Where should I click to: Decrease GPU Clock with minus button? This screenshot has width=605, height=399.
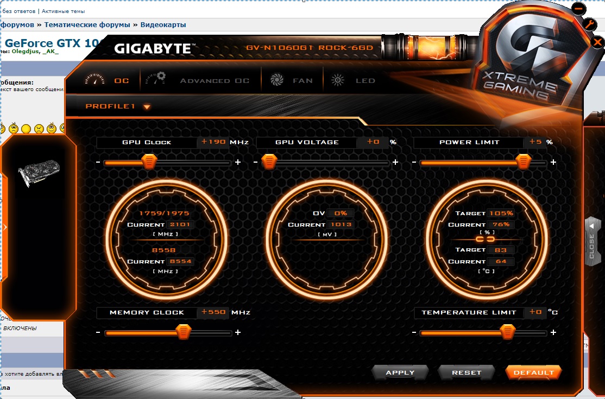coord(98,162)
